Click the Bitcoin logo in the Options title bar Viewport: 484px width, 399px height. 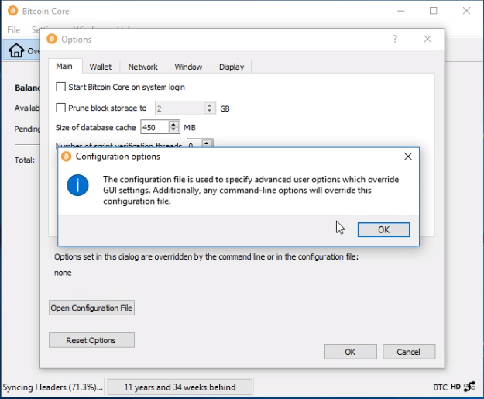[52, 40]
